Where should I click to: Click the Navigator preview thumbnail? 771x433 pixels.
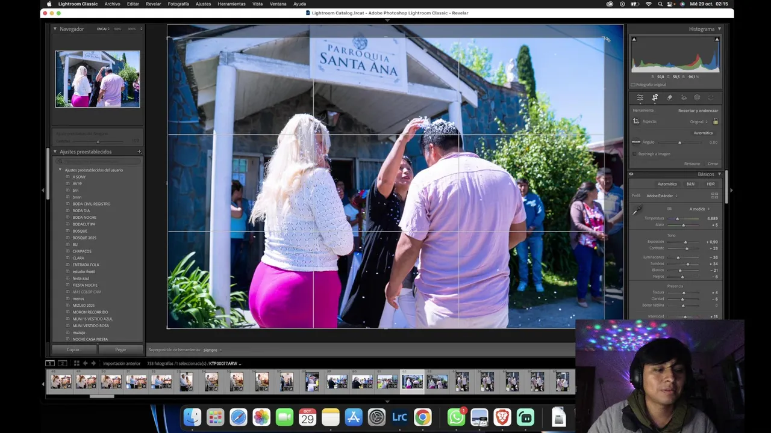tap(98, 79)
